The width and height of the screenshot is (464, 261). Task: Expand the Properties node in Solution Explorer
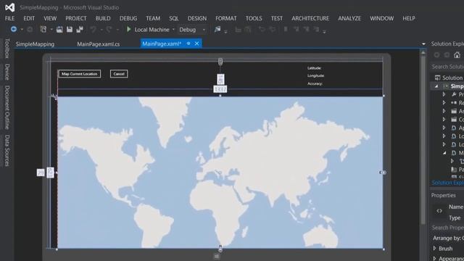(x=444, y=94)
